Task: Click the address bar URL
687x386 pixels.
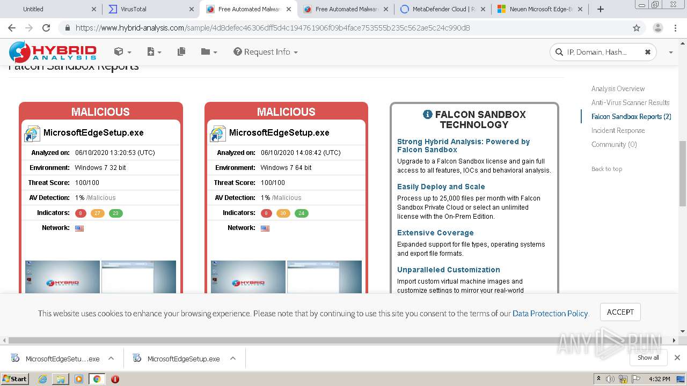Action: (273, 28)
